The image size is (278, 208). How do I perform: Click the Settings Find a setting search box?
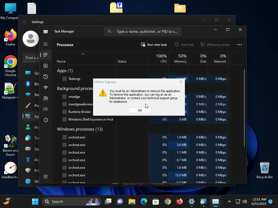(x=31, y=58)
